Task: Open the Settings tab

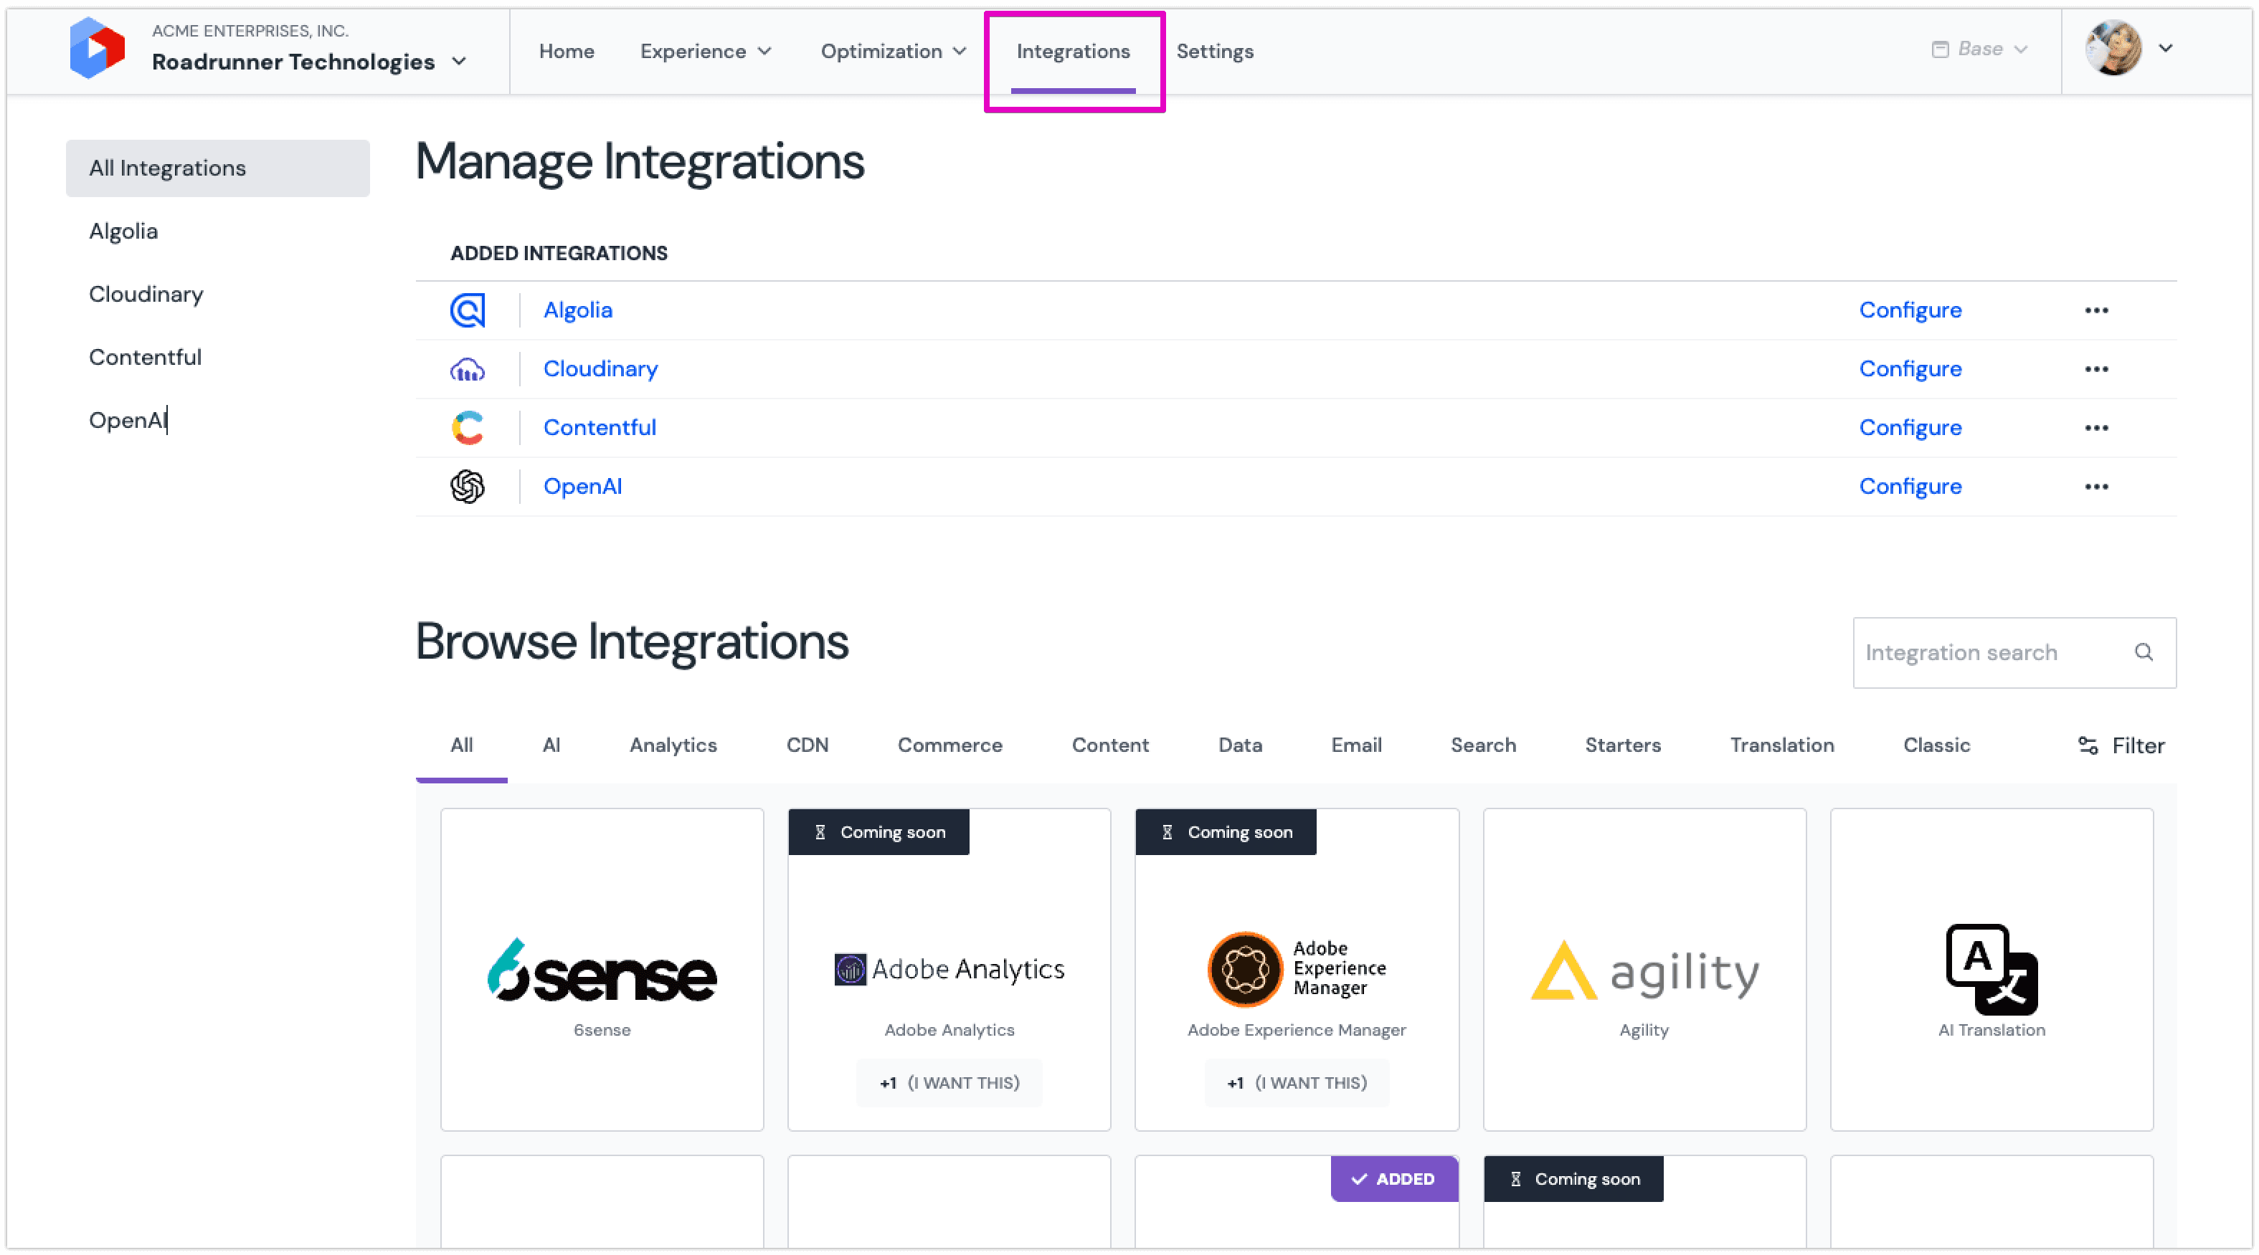Action: tap(1216, 51)
